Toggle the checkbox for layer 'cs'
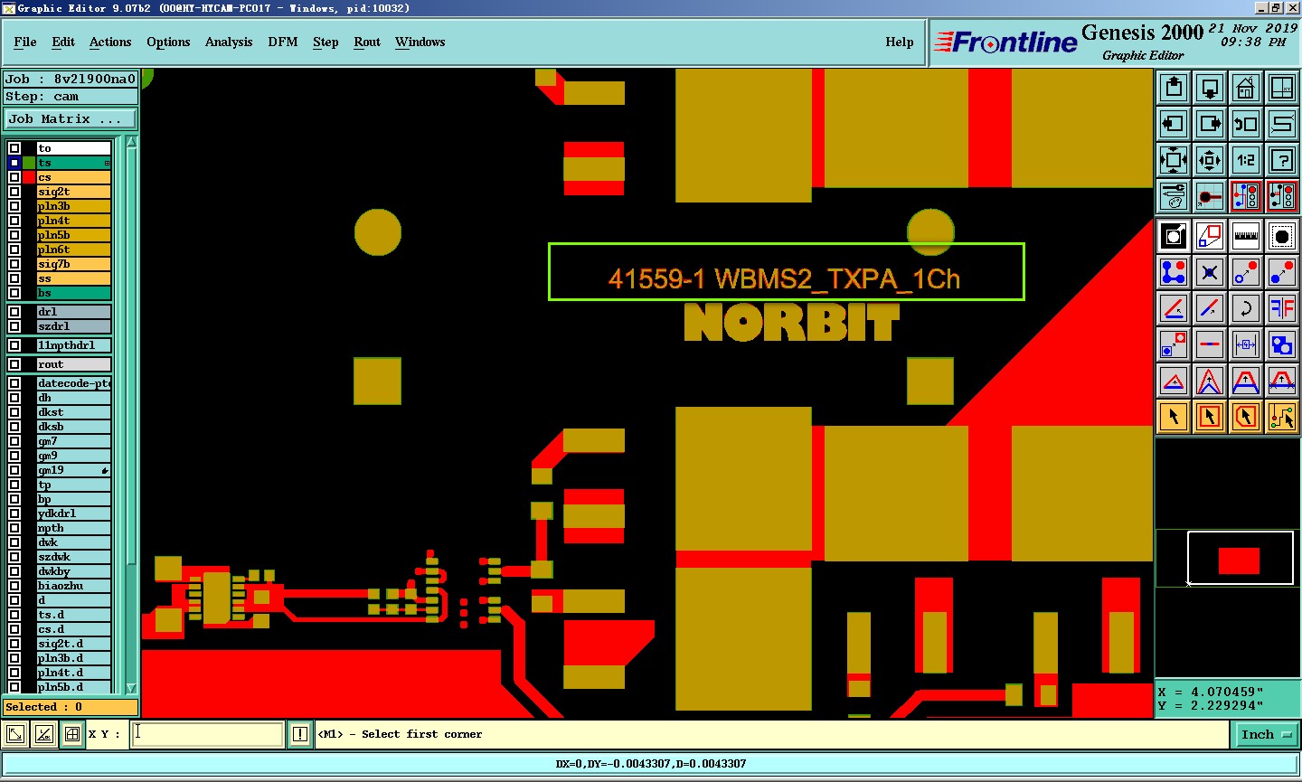This screenshot has width=1302, height=782. (x=14, y=177)
